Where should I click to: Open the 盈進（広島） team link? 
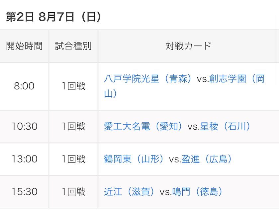pos(208,159)
